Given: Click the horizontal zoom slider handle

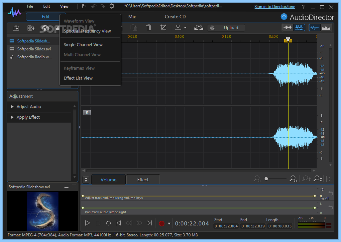Looking at the screenshot, I should (x=266, y=179).
